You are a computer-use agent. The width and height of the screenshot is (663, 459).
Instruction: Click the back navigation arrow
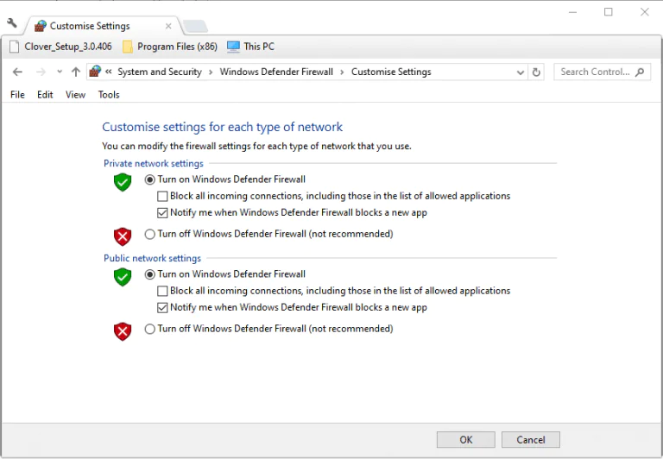(17, 72)
